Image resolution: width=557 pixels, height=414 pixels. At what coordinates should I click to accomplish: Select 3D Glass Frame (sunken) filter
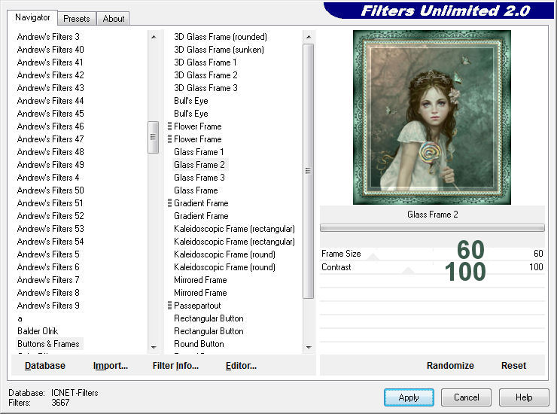[x=219, y=50]
